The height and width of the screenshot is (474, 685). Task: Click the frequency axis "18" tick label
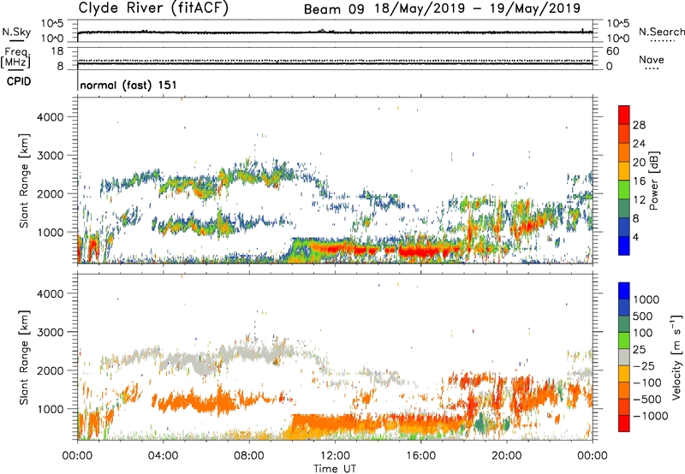pyautogui.click(x=57, y=51)
